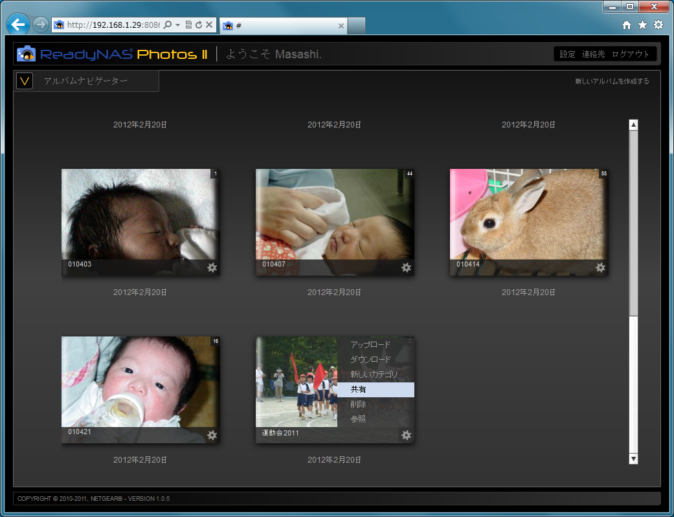Click the browser home icon

(x=626, y=25)
